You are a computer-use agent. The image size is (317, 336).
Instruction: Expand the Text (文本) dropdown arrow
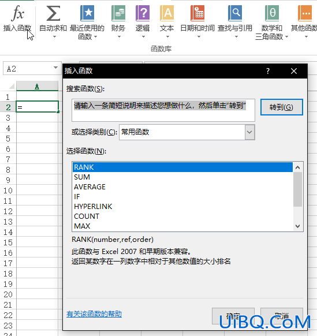click(x=167, y=37)
